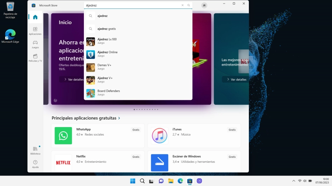Open the purple app on taskbar

(199, 181)
